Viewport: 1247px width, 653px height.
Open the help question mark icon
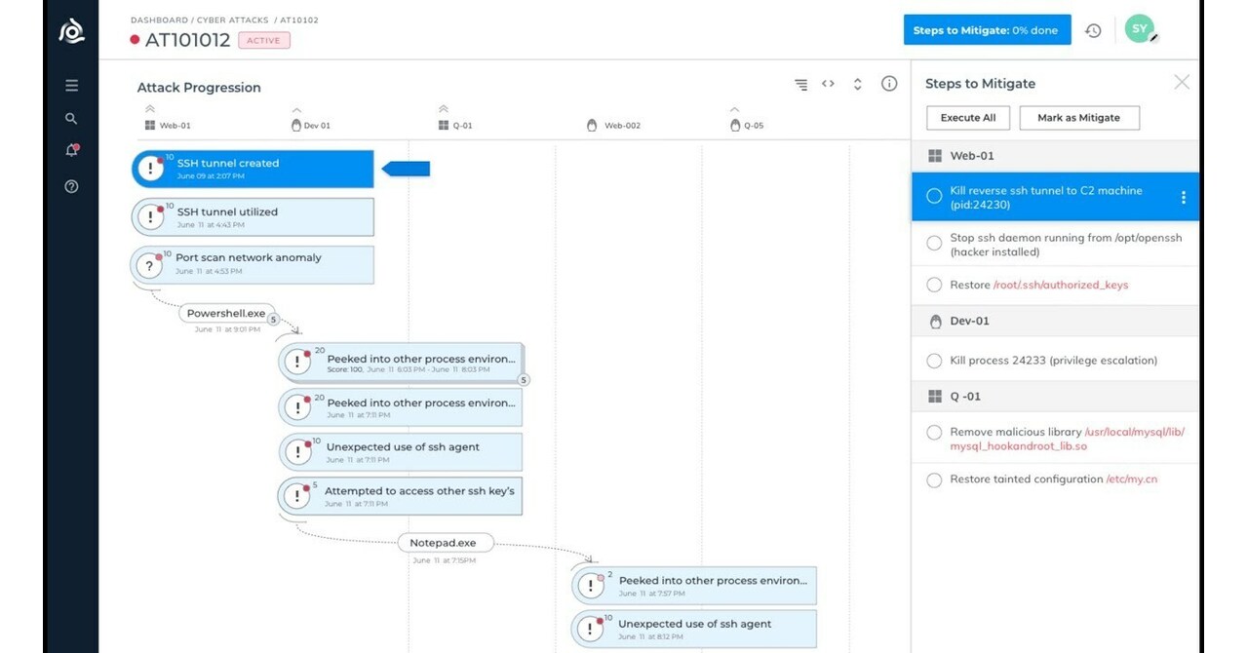pyautogui.click(x=71, y=186)
